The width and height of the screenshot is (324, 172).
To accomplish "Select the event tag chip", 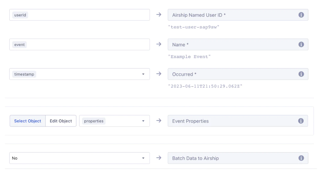I will click(x=20, y=45).
